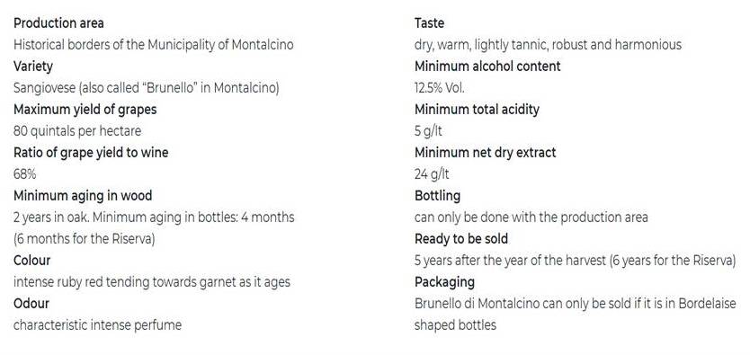Click the '80 quintals per hectare' value
Viewport: 750px width, 355px height.
(77, 131)
